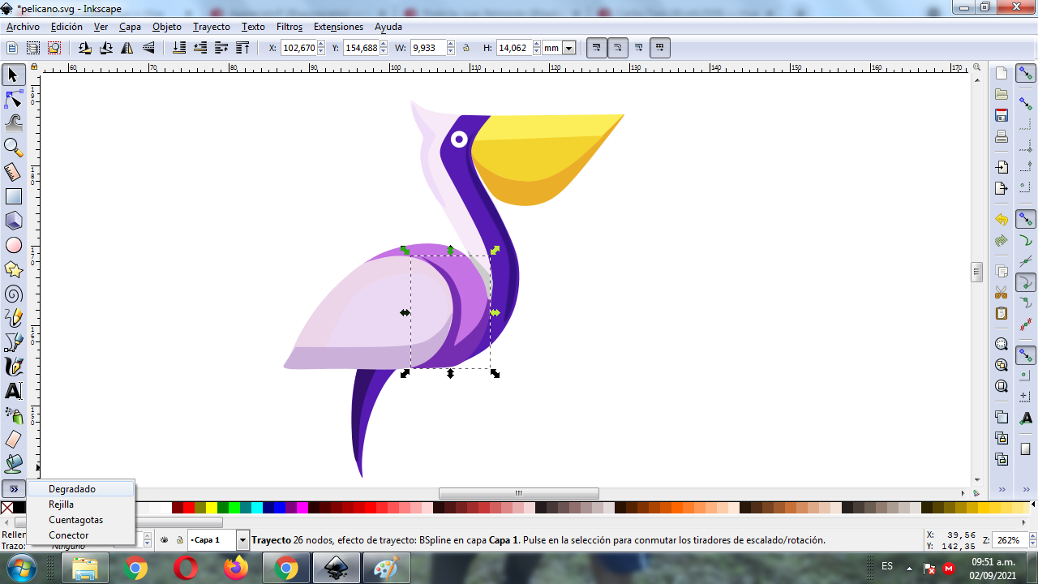Expand more tools chevron in toolbox
The width and height of the screenshot is (1038, 584).
14,489
